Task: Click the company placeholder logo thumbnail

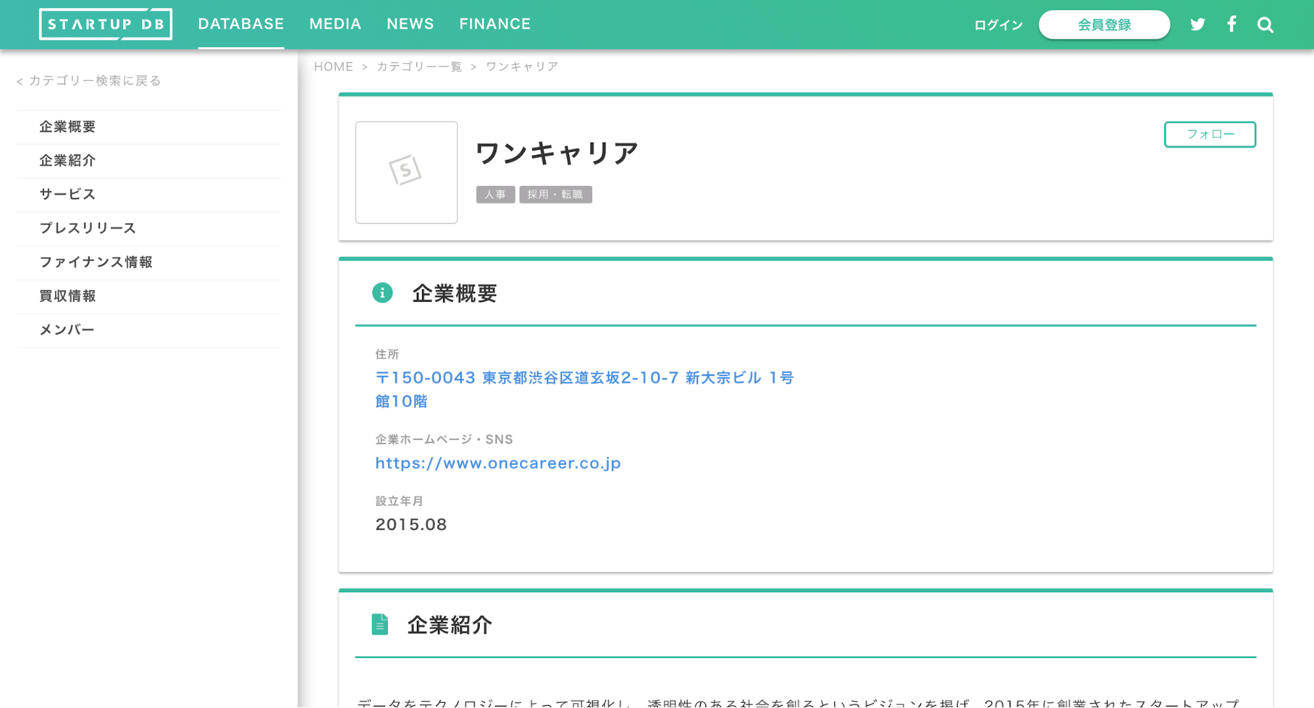Action: pos(406,172)
